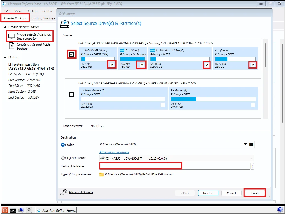Open the File menu
This screenshot has height=214, width=285.
click(7, 11)
